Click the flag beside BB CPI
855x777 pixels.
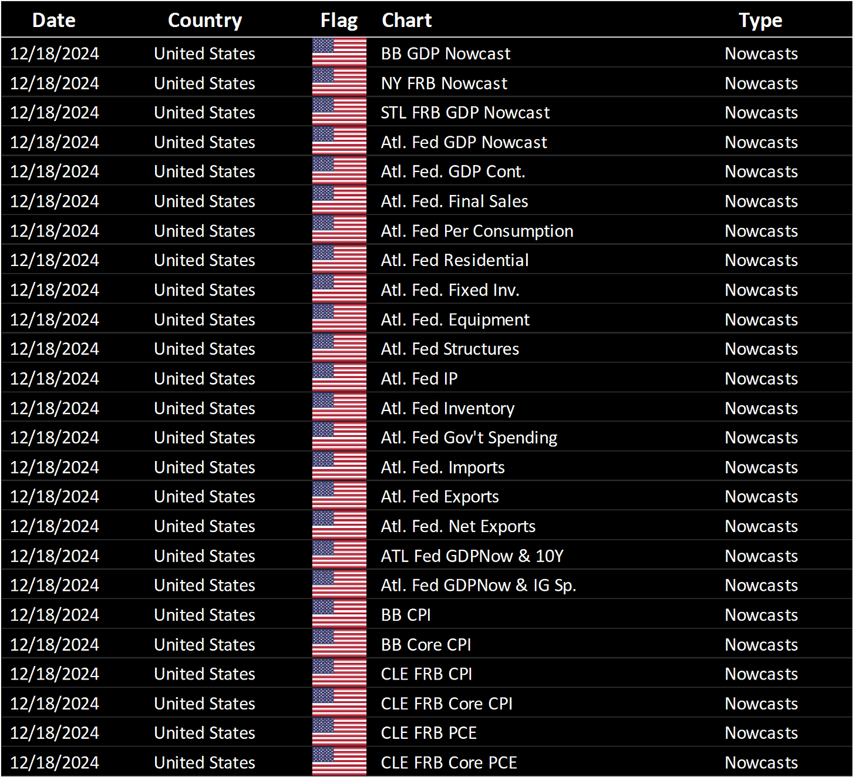(x=339, y=614)
